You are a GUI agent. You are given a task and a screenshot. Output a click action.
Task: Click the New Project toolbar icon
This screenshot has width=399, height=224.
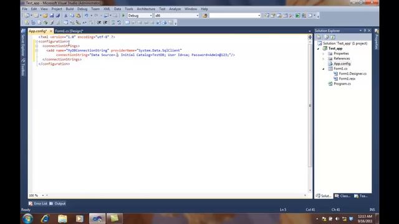tap(27, 16)
